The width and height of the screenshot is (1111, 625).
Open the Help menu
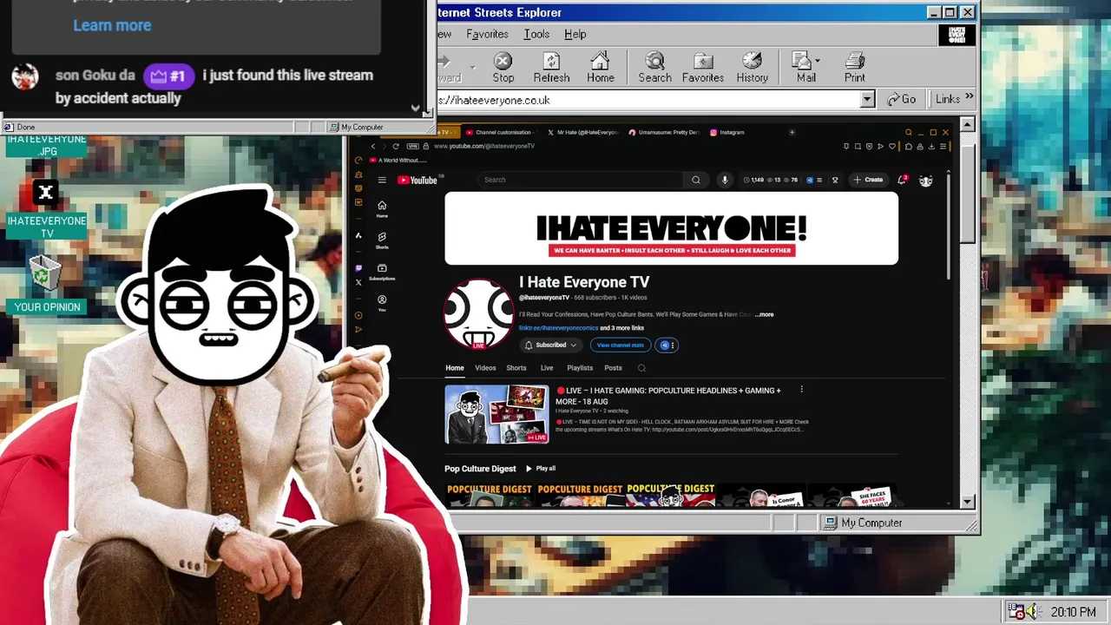coord(575,34)
